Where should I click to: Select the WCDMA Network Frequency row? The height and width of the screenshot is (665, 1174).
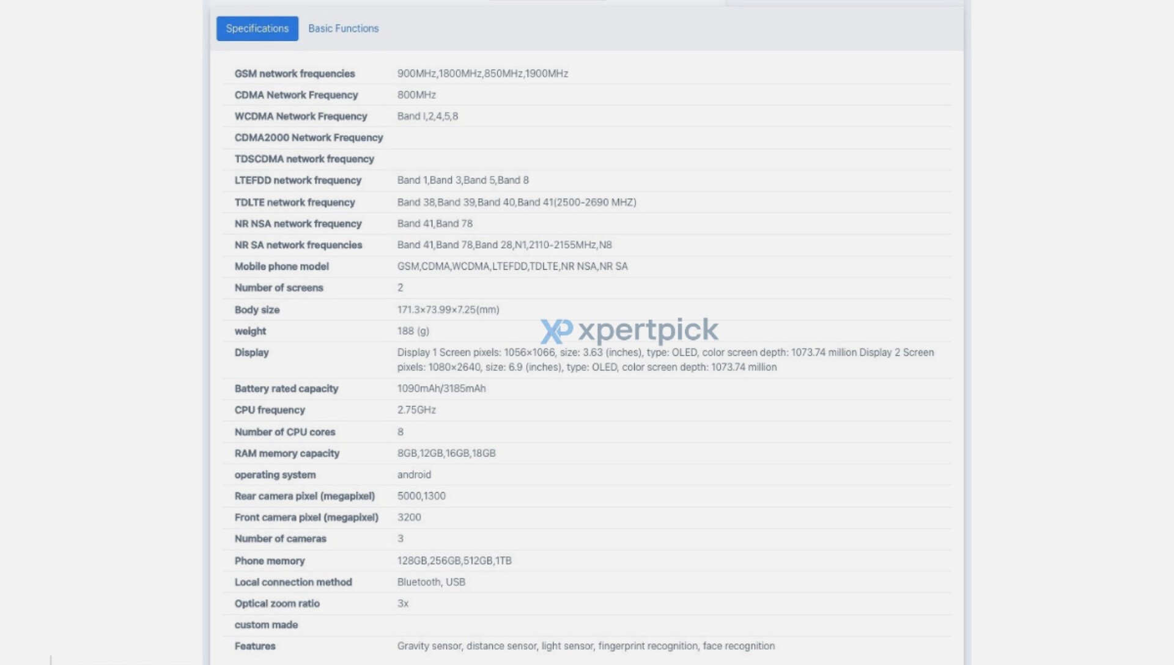point(300,116)
